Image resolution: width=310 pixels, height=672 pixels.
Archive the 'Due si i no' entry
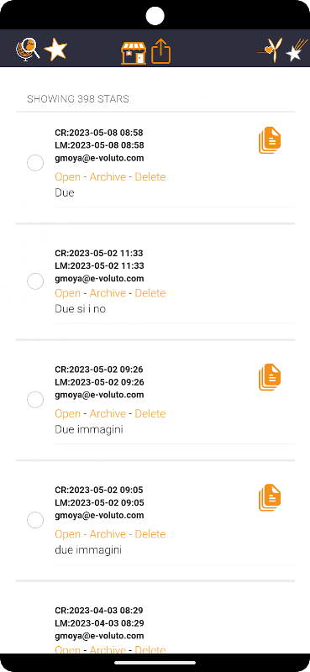click(108, 293)
